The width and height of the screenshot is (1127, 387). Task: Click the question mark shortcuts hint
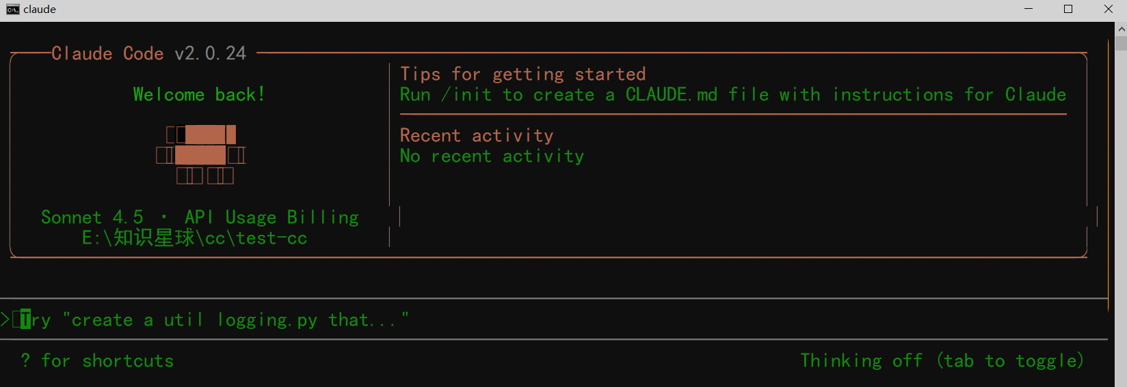coord(25,360)
